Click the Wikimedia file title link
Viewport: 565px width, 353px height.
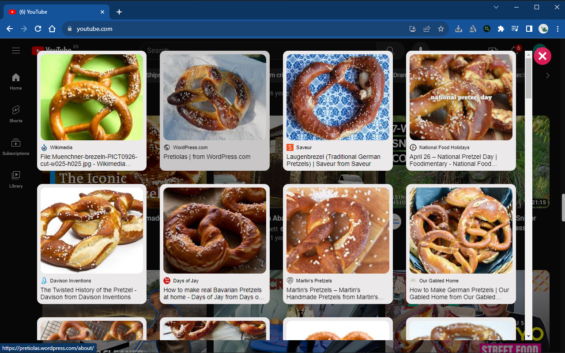click(89, 160)
